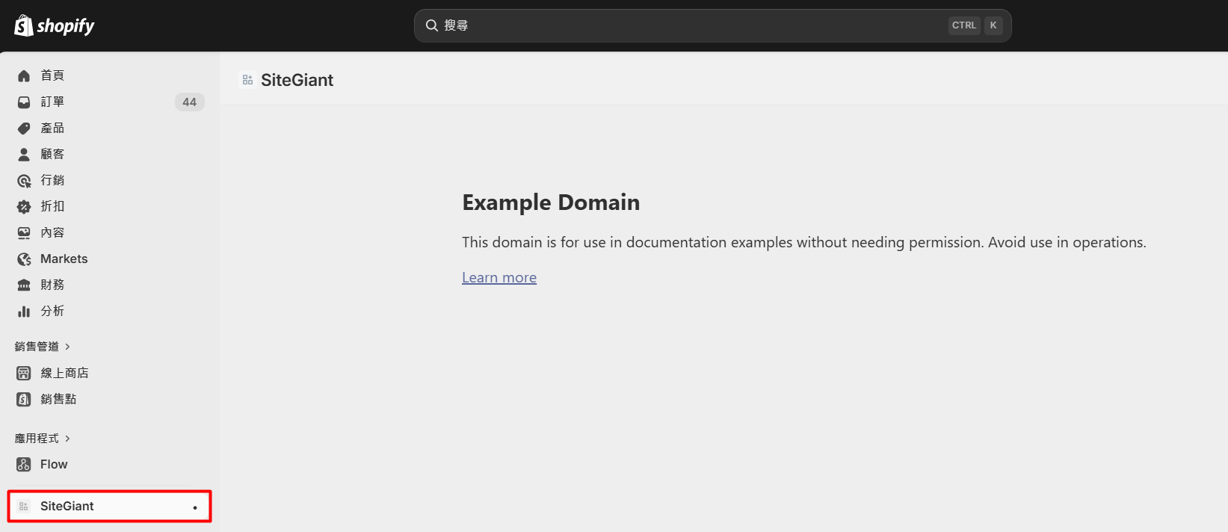Open the Home icon in sidebar
Screen dimensions: 1228x532
(x=24, y=75)
